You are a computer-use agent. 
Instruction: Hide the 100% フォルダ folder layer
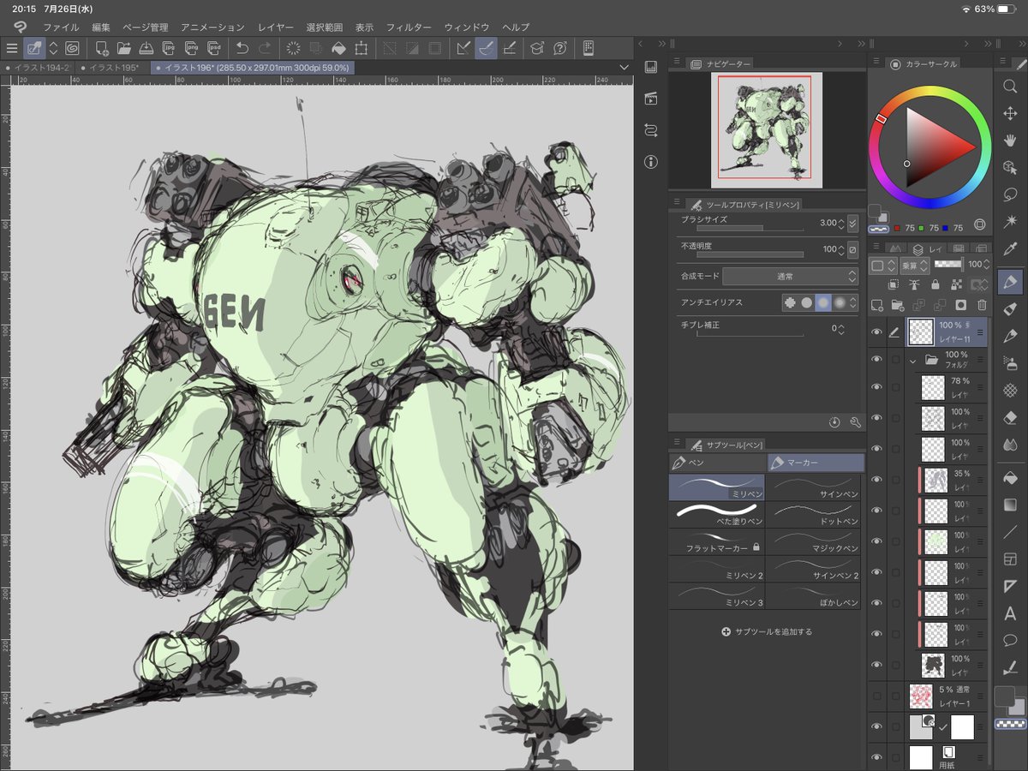876,360
